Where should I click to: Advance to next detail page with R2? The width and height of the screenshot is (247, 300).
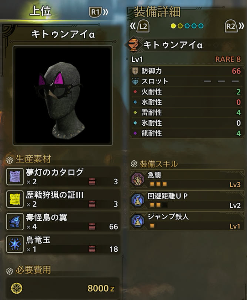(234, 26)
